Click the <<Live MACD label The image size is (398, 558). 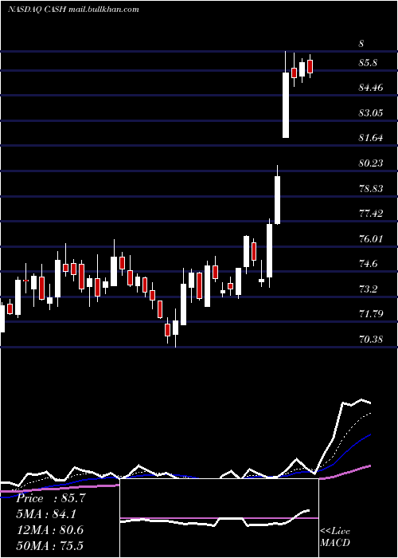click(335, 537)
